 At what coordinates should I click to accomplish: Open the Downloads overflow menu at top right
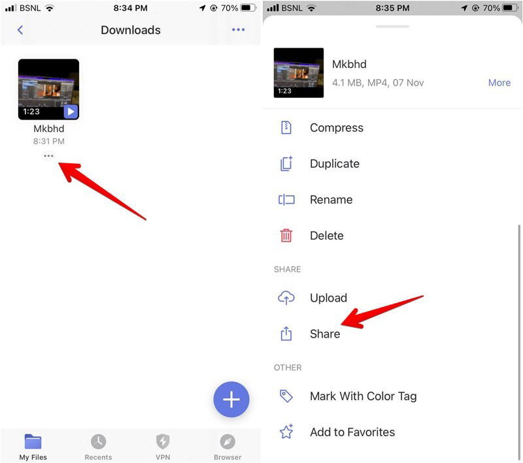[x=238, y=30]
